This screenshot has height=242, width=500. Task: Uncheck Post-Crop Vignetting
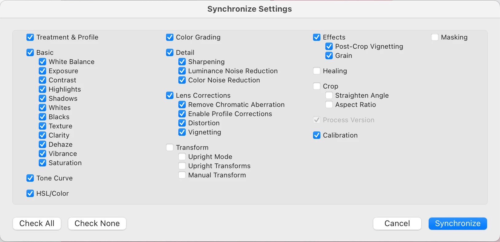pyautogui.click(x=329, y=47)
